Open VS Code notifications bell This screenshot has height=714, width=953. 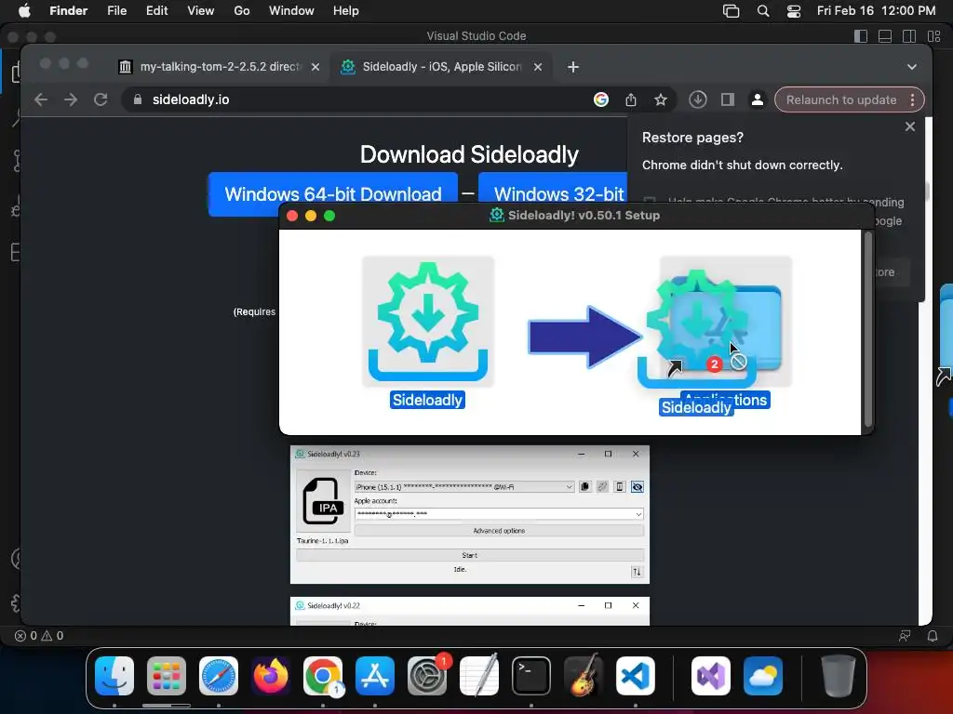pyautogui.click(x=933, y=636)
